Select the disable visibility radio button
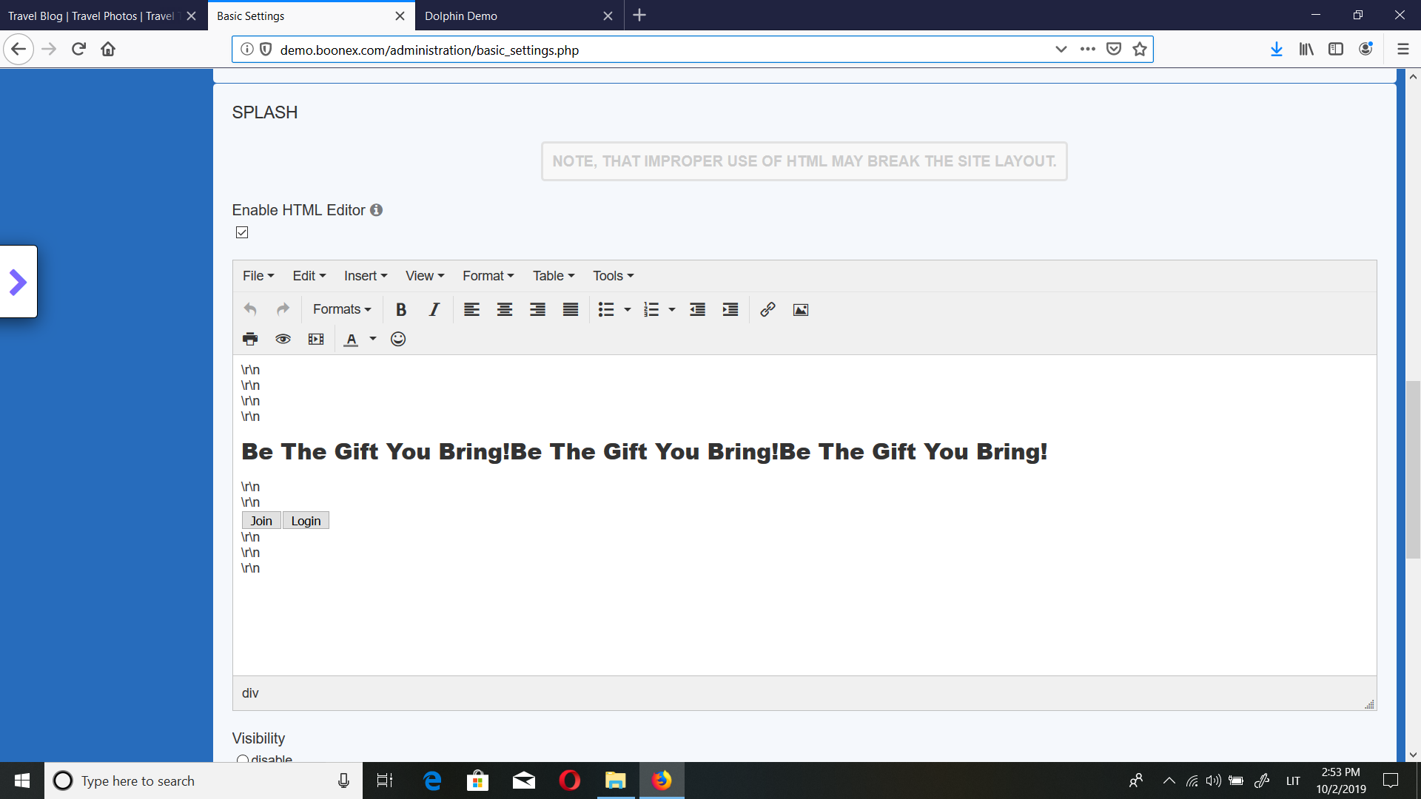Screen dimensions: 1421x799 click(x=242, y=759)
